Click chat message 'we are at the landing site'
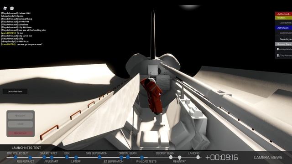Viewport: 292px width, 164px height. [32, 30]
